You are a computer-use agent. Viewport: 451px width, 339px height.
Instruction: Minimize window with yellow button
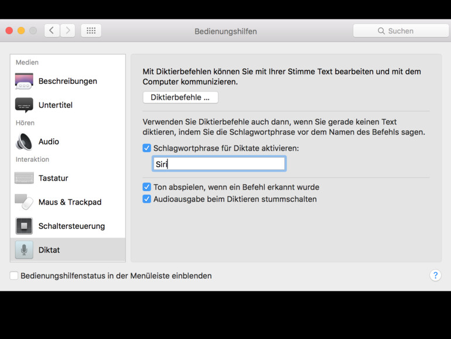pos(21,30)
